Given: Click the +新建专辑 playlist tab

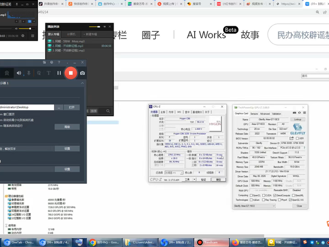Looking at the screenshot, I should (90, 34).
